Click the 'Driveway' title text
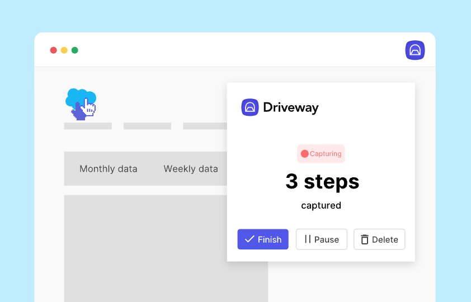Screen dimensions: 471x302 pos(291,107)
